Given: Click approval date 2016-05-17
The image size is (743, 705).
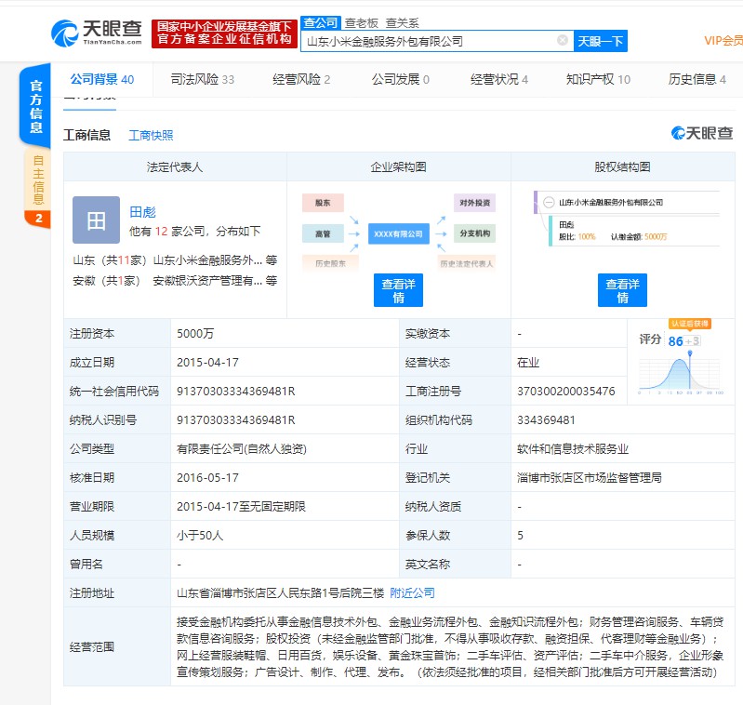Looking at the screenshot, I should coord(207,477).
